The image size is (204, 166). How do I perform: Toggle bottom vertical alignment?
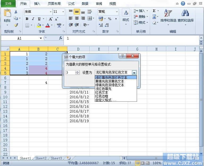pos(83,12)
